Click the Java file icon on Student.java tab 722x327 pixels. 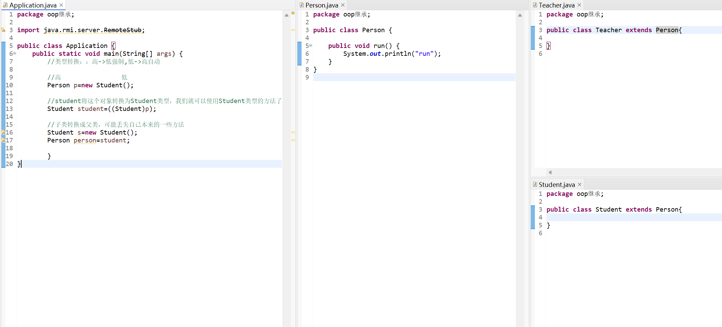[535, 185]
